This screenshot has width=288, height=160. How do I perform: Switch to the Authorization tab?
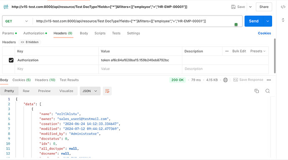(35, 33)
